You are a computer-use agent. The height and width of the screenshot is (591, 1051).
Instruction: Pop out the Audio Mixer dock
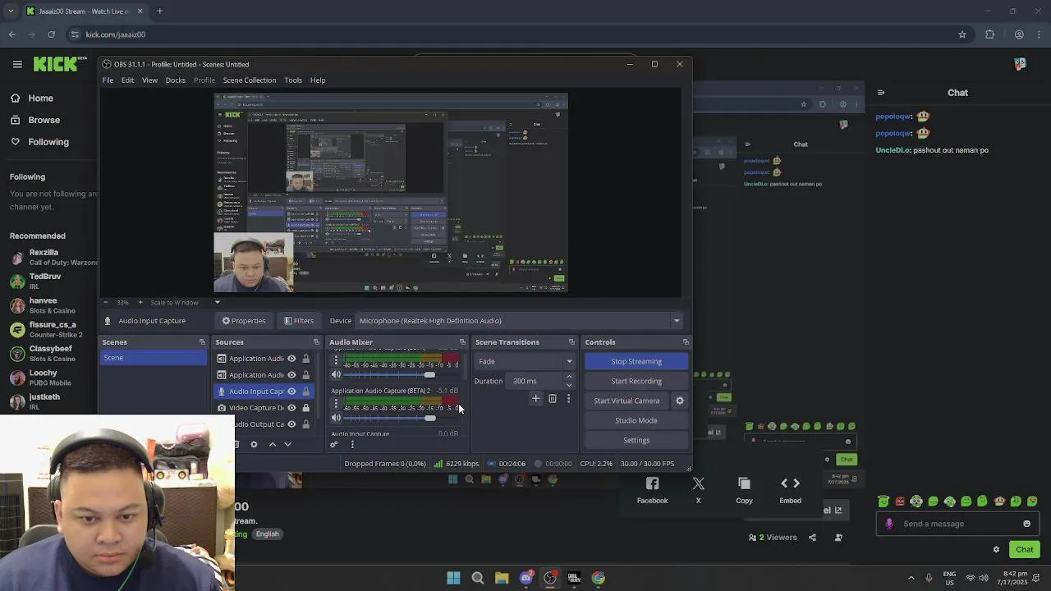click(462, 342)
